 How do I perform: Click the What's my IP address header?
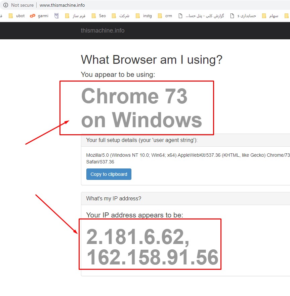pos(114,198)
